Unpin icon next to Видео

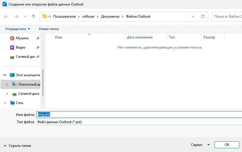point(38,47)
